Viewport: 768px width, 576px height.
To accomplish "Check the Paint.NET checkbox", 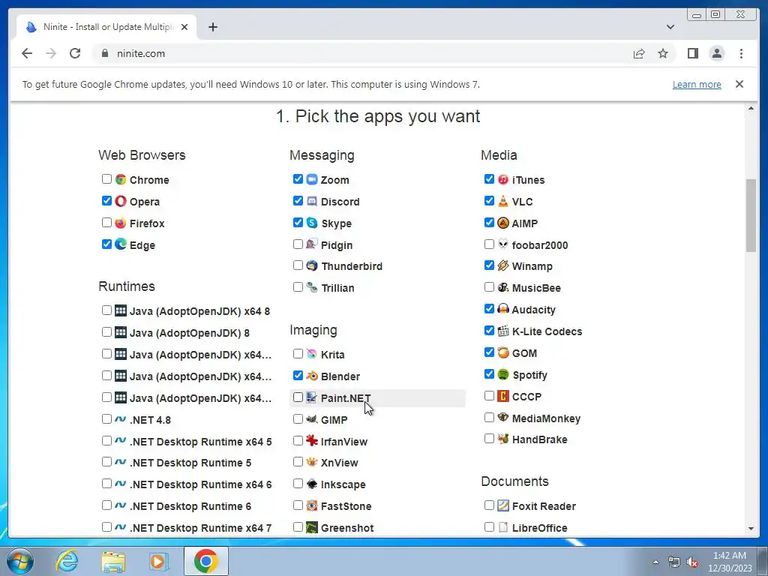I will (x=298, y=397).
